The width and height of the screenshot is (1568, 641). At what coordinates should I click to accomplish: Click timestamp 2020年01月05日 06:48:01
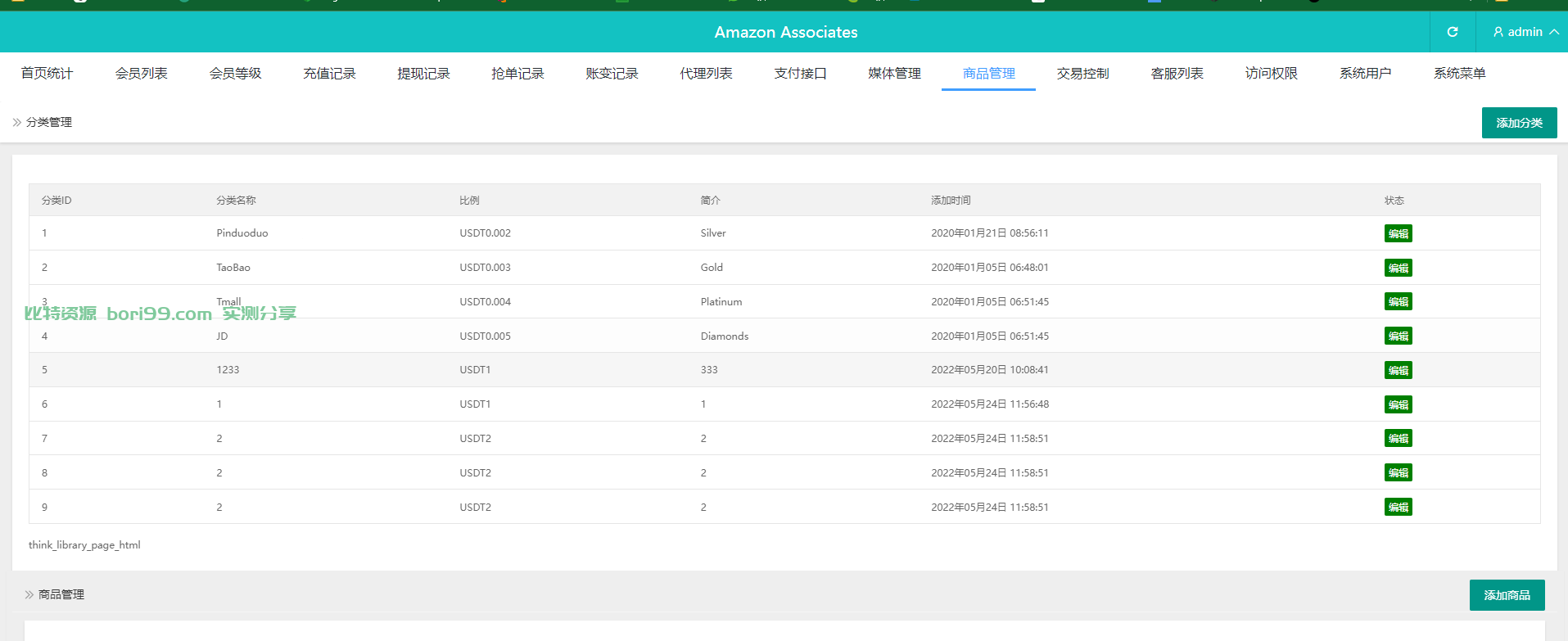[990, 268]
